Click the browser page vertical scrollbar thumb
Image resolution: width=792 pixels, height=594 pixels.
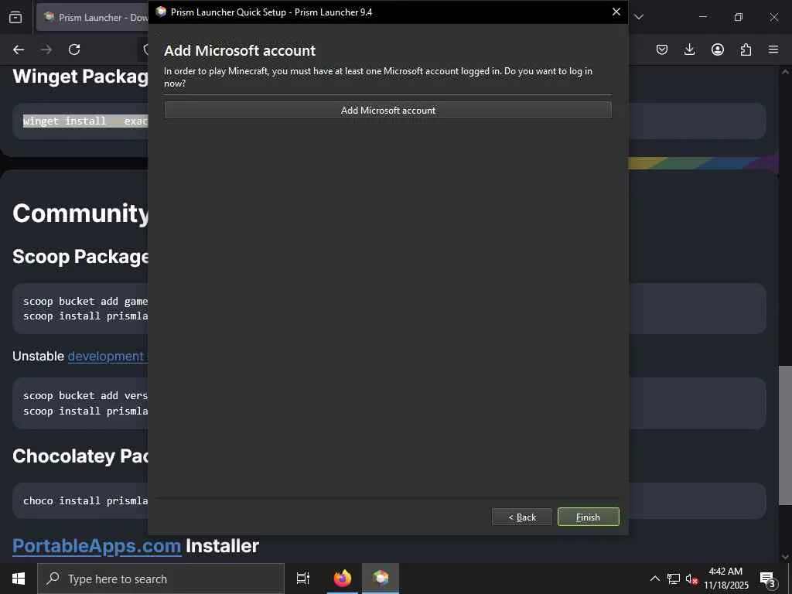coord(785,435)
